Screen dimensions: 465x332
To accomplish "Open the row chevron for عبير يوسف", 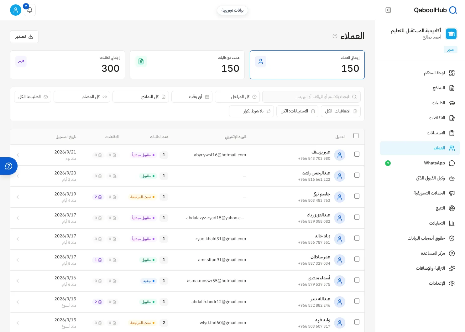I will pos(18,155).
